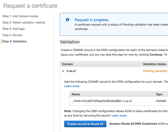
Task: Select Step 5: Validation in sidebar
Action: coord(15,41)
